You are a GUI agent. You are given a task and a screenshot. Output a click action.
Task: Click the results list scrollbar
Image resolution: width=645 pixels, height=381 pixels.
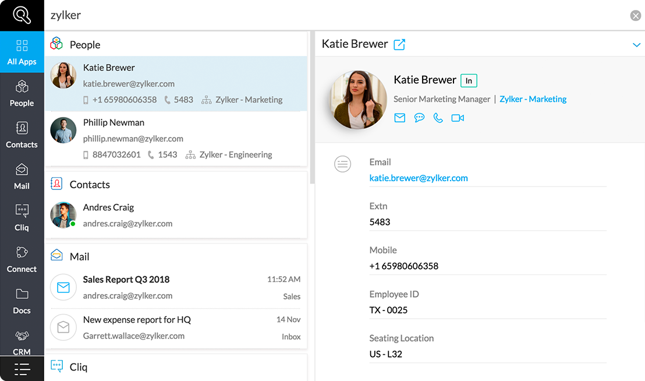(x=312, y=108)
